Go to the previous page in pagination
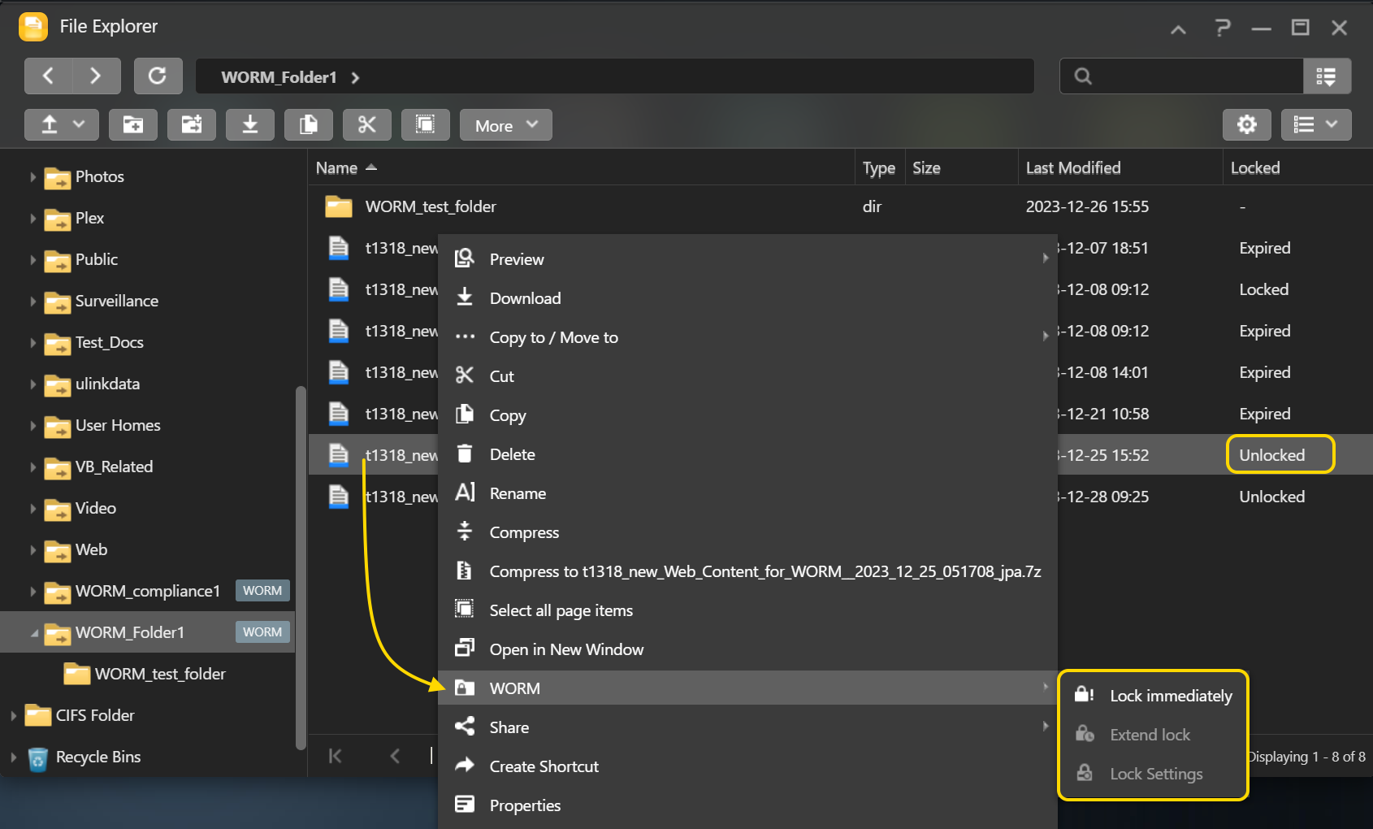Viewport: 1373px width, 829px height. coord(395,757)
